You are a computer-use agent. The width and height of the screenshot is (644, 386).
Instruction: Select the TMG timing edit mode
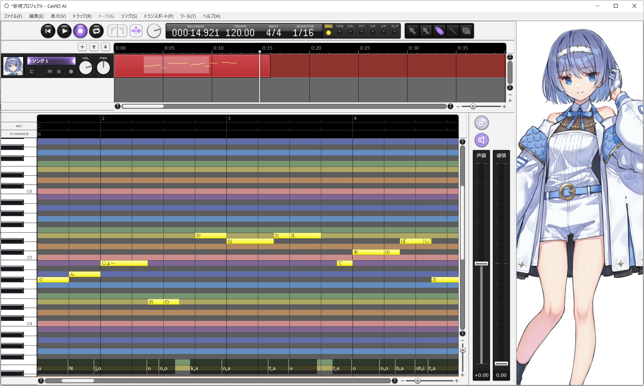[x=339, y=31]
